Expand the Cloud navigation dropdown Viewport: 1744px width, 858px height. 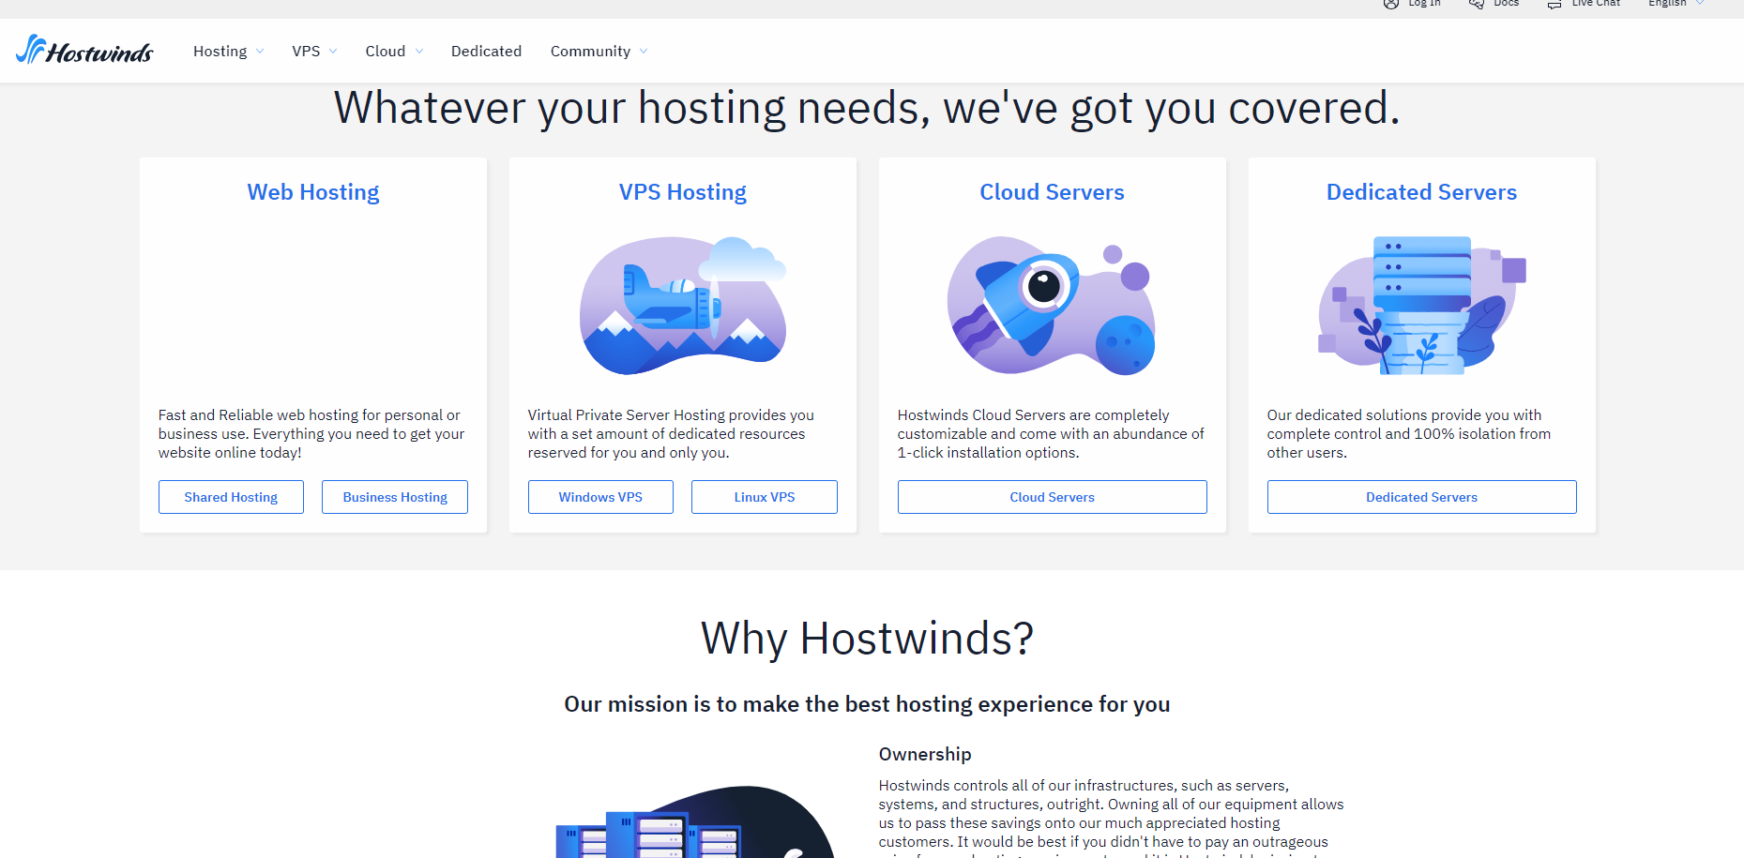pyautogui.click(x=392, y=52)
